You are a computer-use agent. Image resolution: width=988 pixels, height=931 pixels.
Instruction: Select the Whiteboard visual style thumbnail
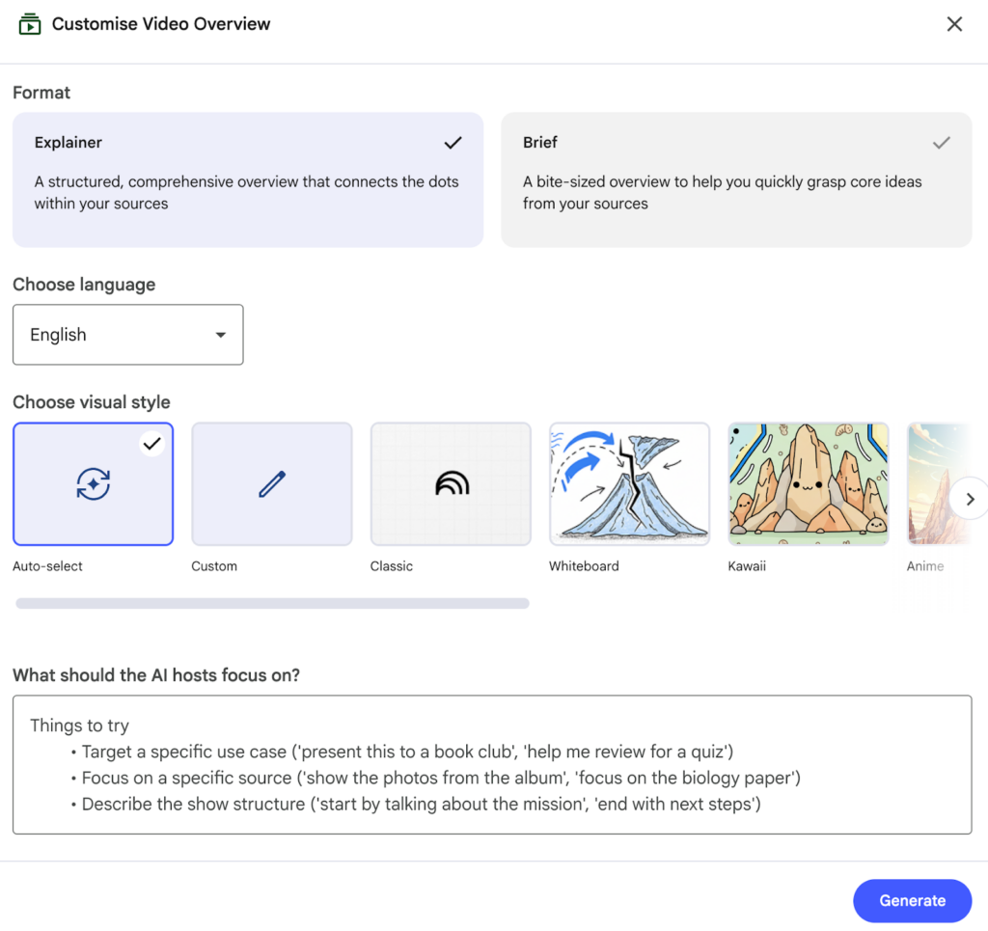point(629,484)
